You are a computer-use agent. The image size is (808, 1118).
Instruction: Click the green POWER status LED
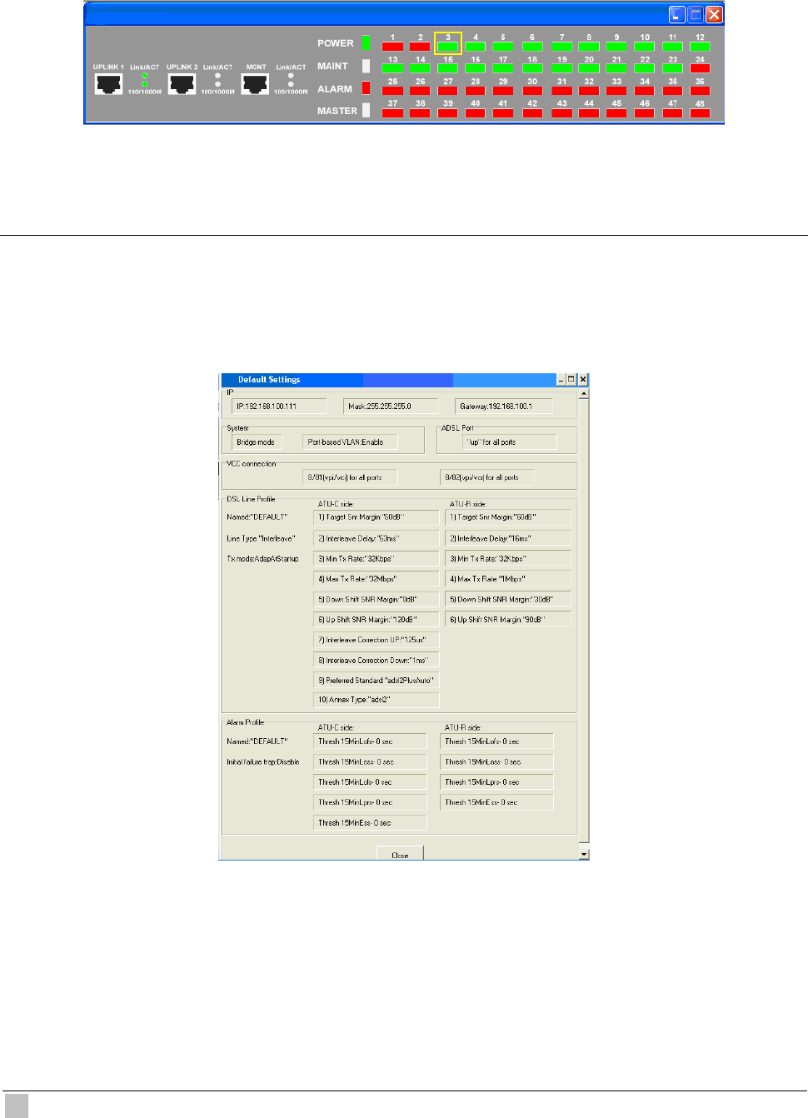(x=366, y=42)
